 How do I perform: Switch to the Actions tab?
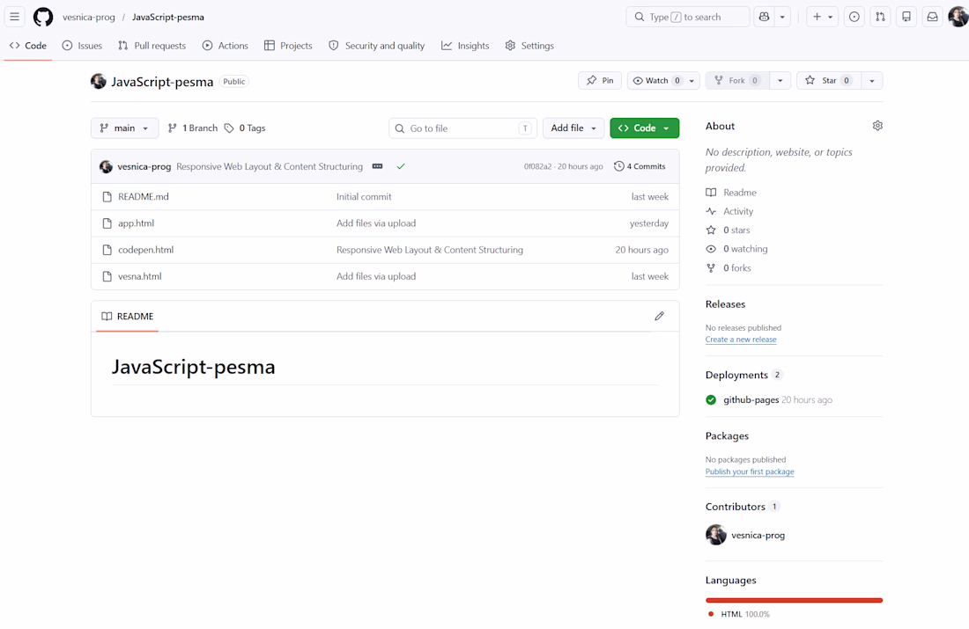[x=226, y=46]
